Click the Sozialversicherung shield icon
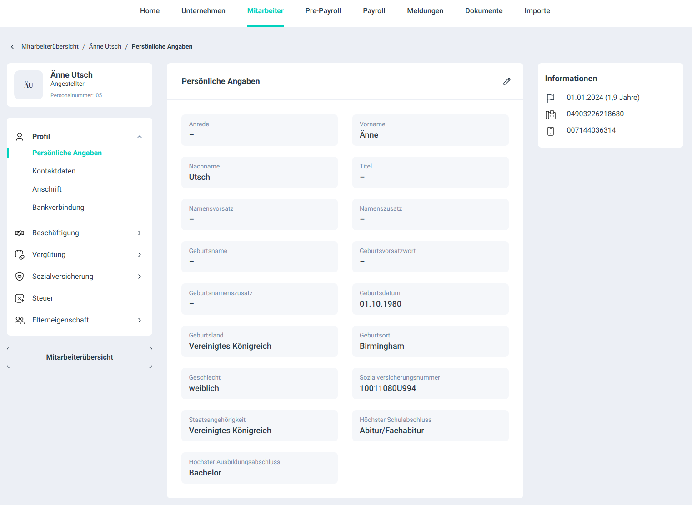The width and height of the screenshot is (692, 505). [x=20, y=277]
